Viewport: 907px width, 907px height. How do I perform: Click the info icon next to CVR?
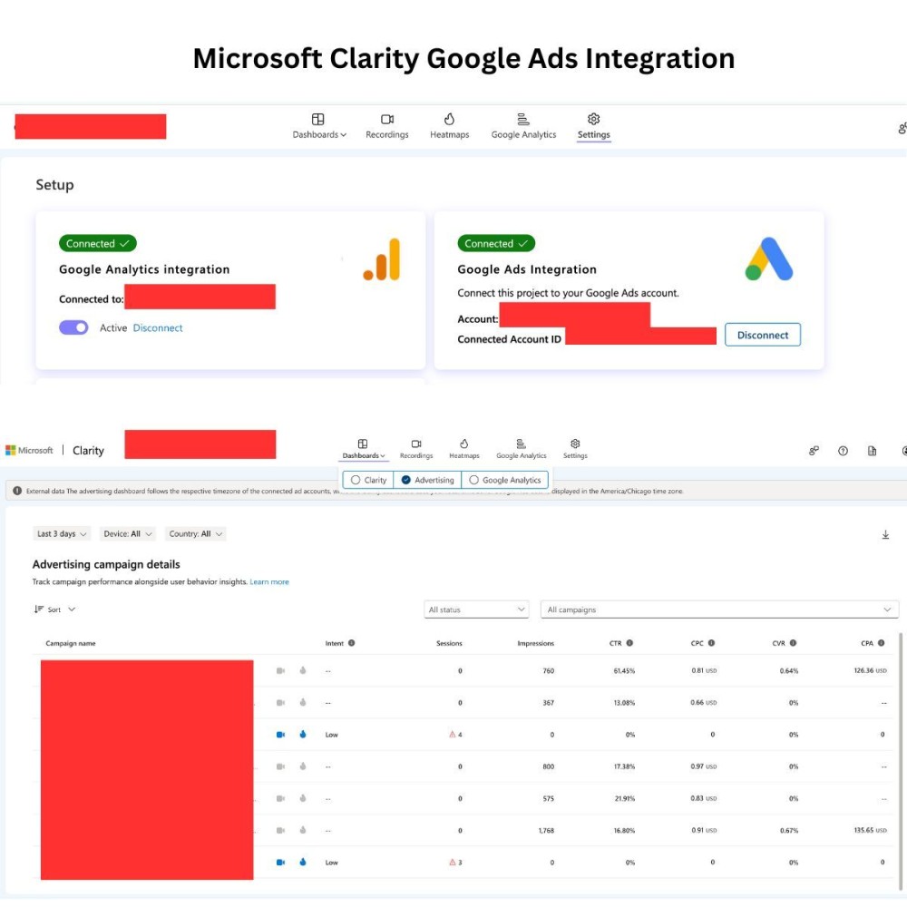(793, 643)
